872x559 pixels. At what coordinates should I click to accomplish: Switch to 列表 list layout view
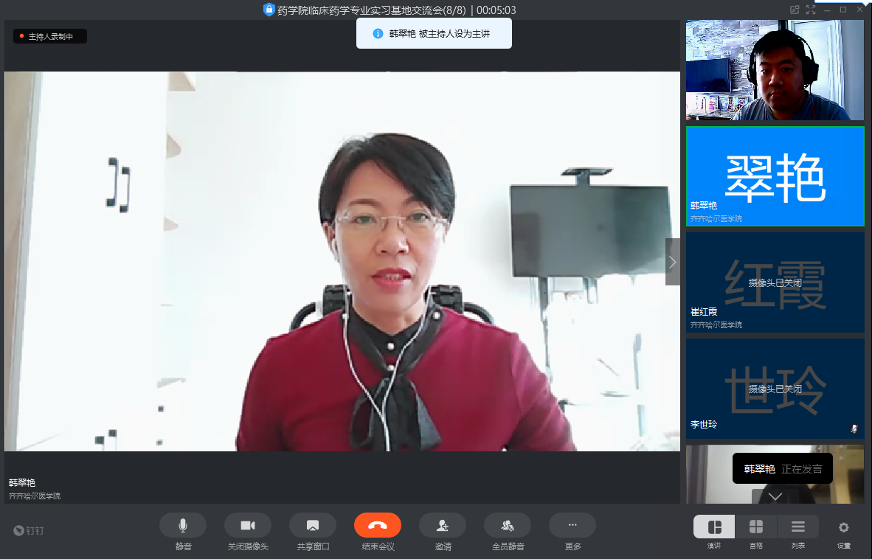797,527
